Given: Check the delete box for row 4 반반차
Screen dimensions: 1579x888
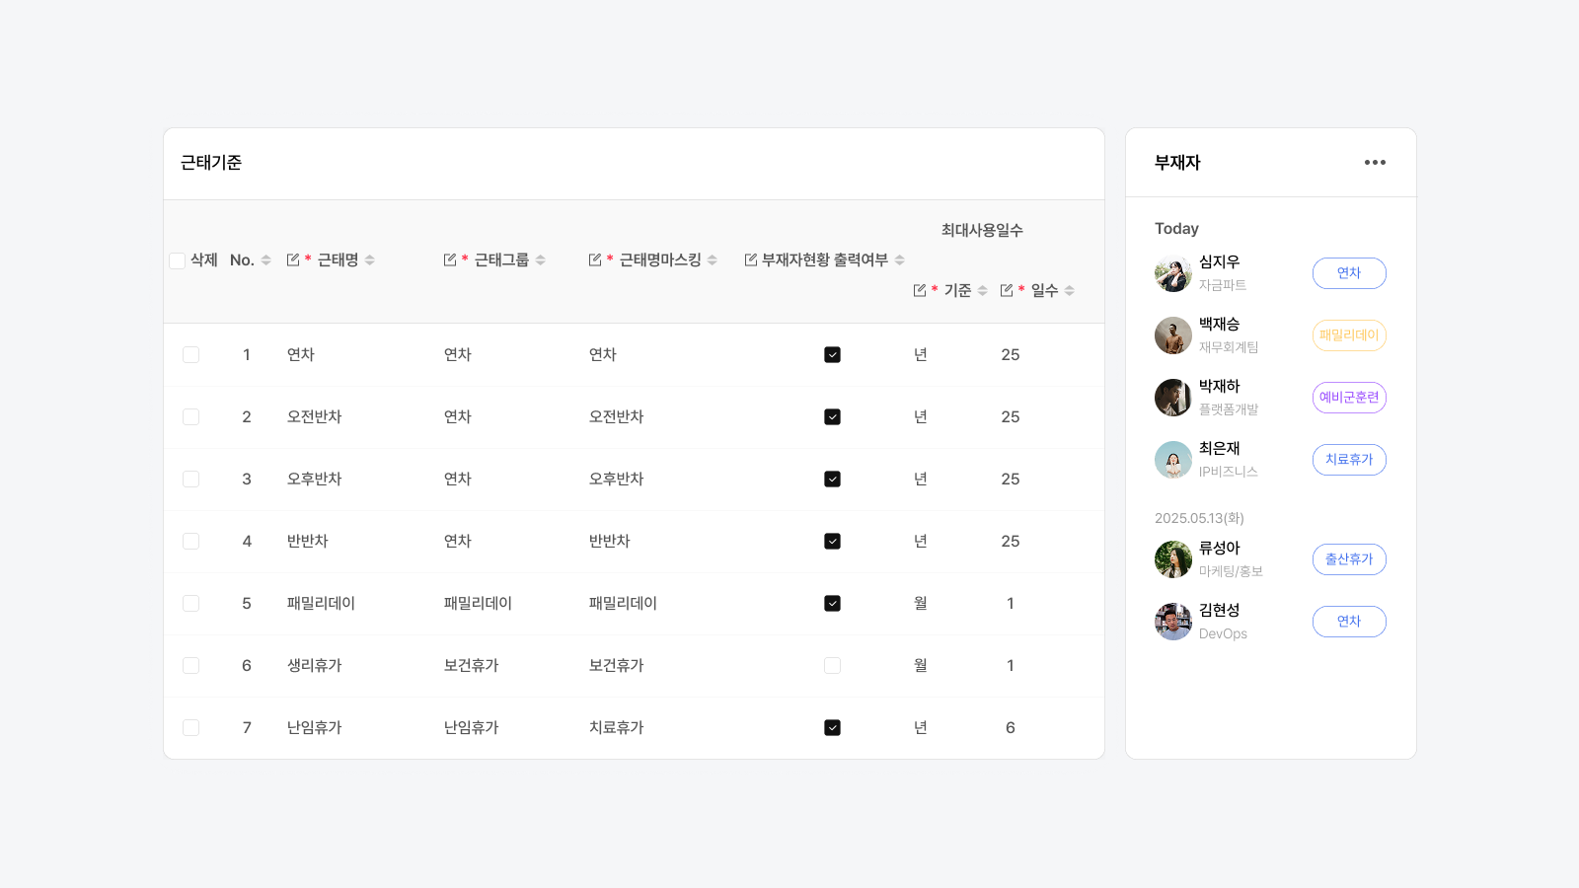Looking at the screenshot, I should pyautogui.click(x=191, y=542).
